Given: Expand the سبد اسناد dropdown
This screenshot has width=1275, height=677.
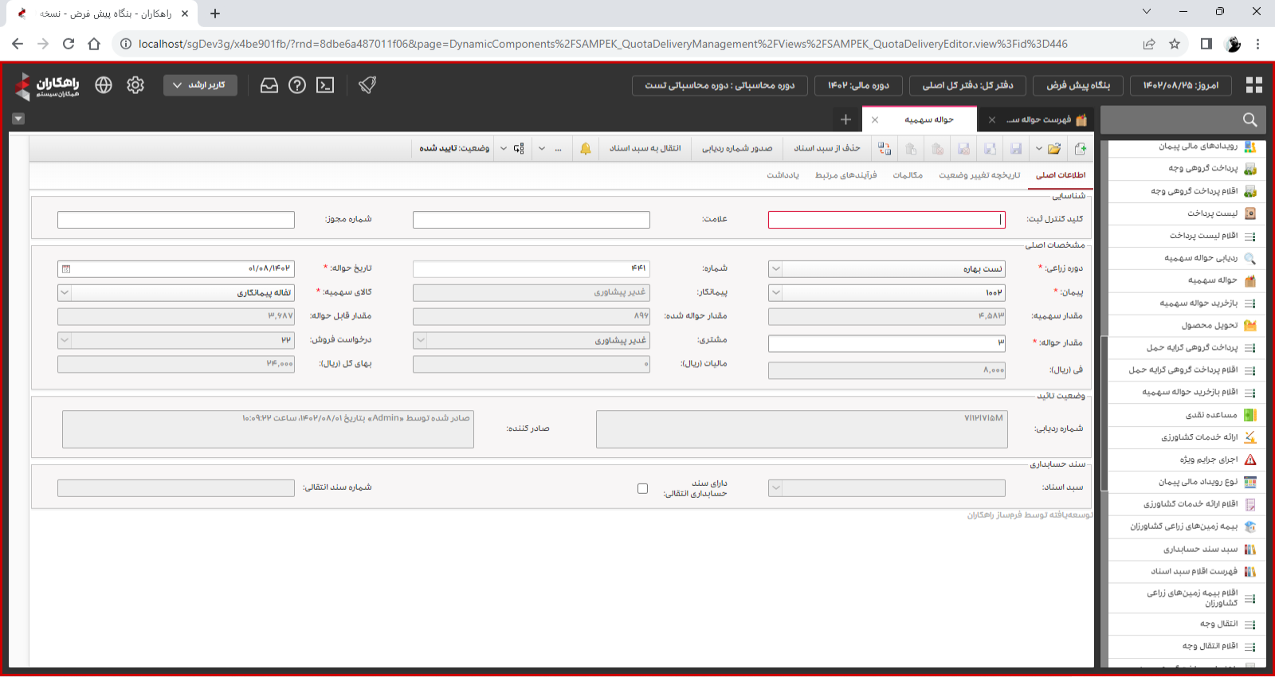Looking at the screenshot, I should click(775, 487).
